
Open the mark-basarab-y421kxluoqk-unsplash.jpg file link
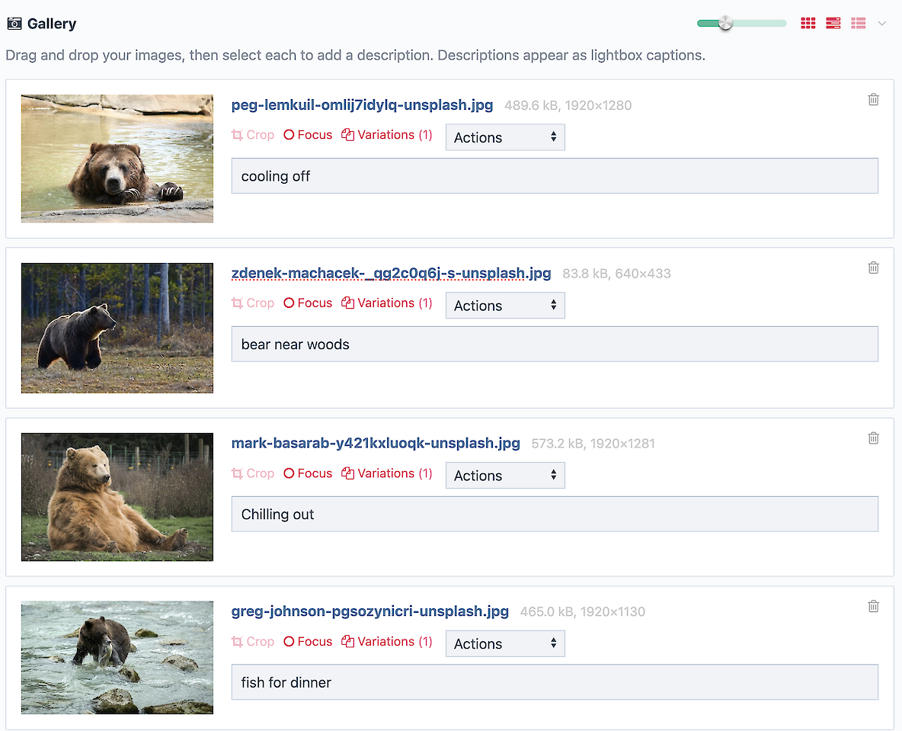tap(376, 443)
